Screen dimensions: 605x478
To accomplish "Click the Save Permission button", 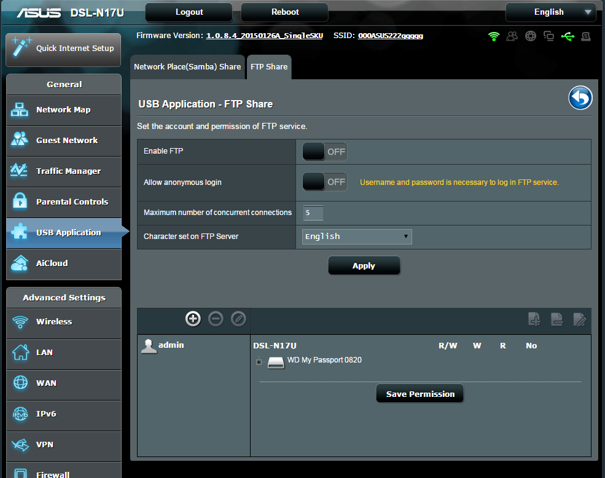I will (420, 394).
